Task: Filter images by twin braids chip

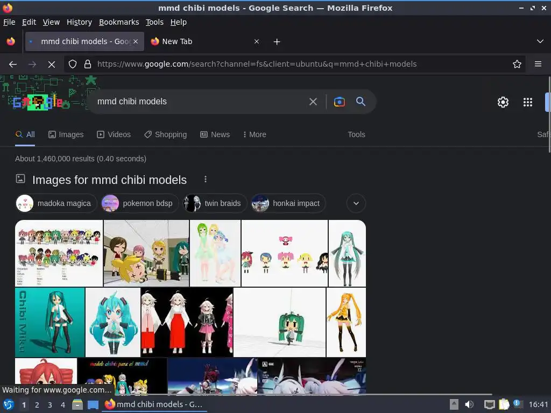Action: tap(215, 203)
